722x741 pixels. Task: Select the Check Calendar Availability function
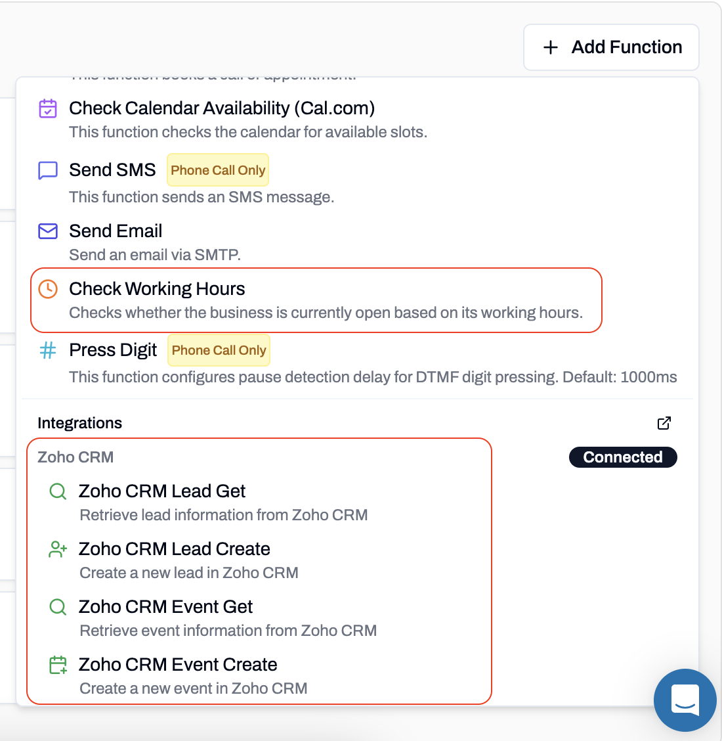(x=222, y=108)
